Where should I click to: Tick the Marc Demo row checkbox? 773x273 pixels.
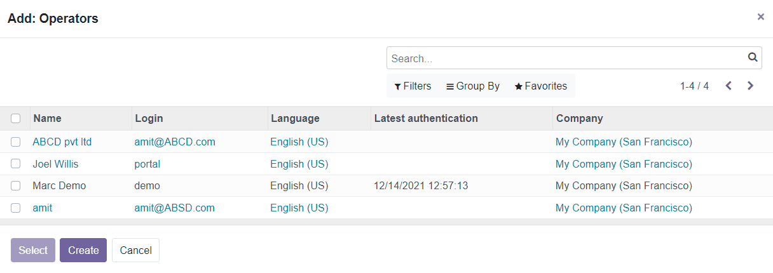tap(16, 185)
